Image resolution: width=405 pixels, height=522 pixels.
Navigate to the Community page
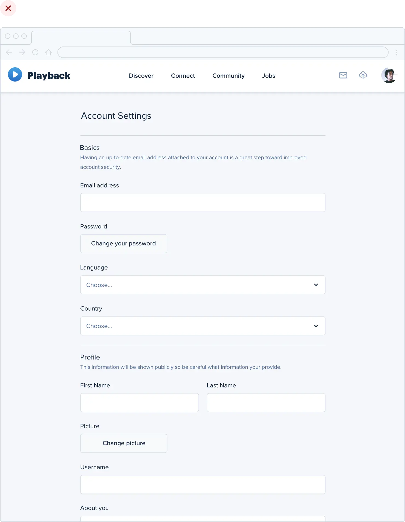coord(228,76)
